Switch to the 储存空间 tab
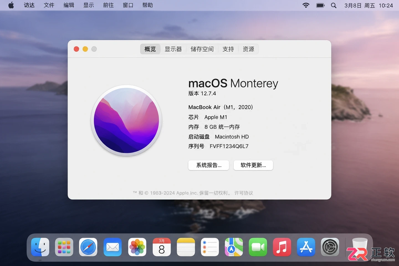 202,49
